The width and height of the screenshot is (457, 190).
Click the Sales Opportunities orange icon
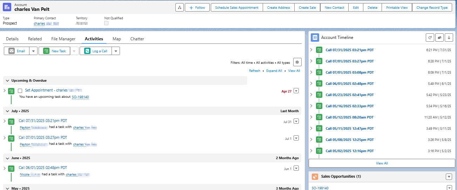315,177
